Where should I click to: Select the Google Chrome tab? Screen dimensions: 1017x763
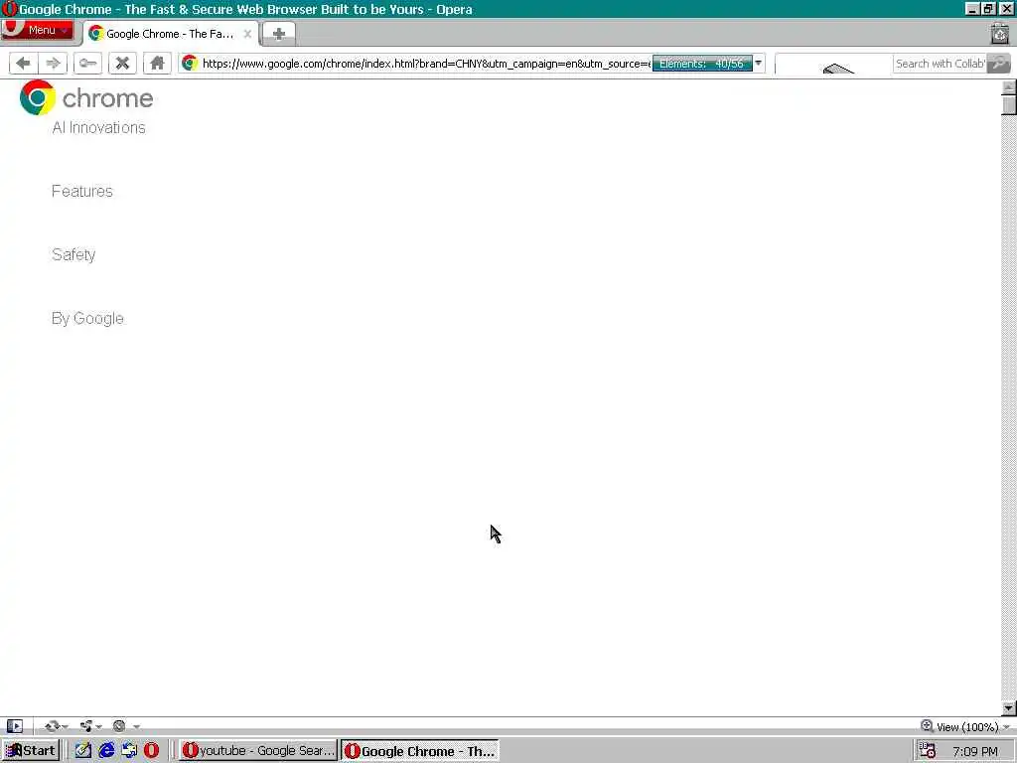pos(171,34)
